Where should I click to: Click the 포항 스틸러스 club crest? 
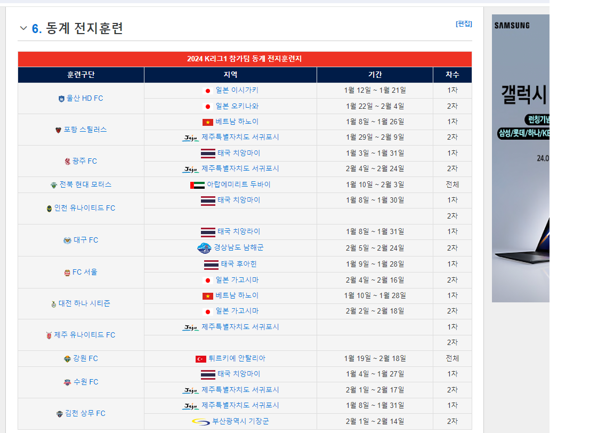pyautogui.click(x=58, y=130)
